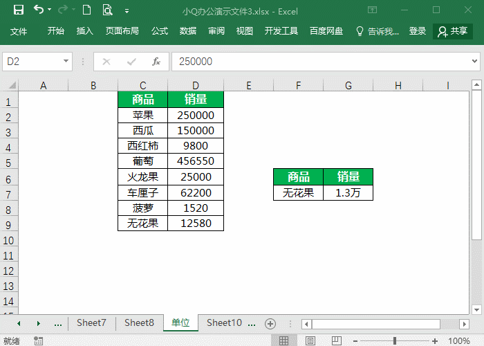Open the 审阅 tab
484x346 pixels.
pyautogui.click(x=216, y=31)
